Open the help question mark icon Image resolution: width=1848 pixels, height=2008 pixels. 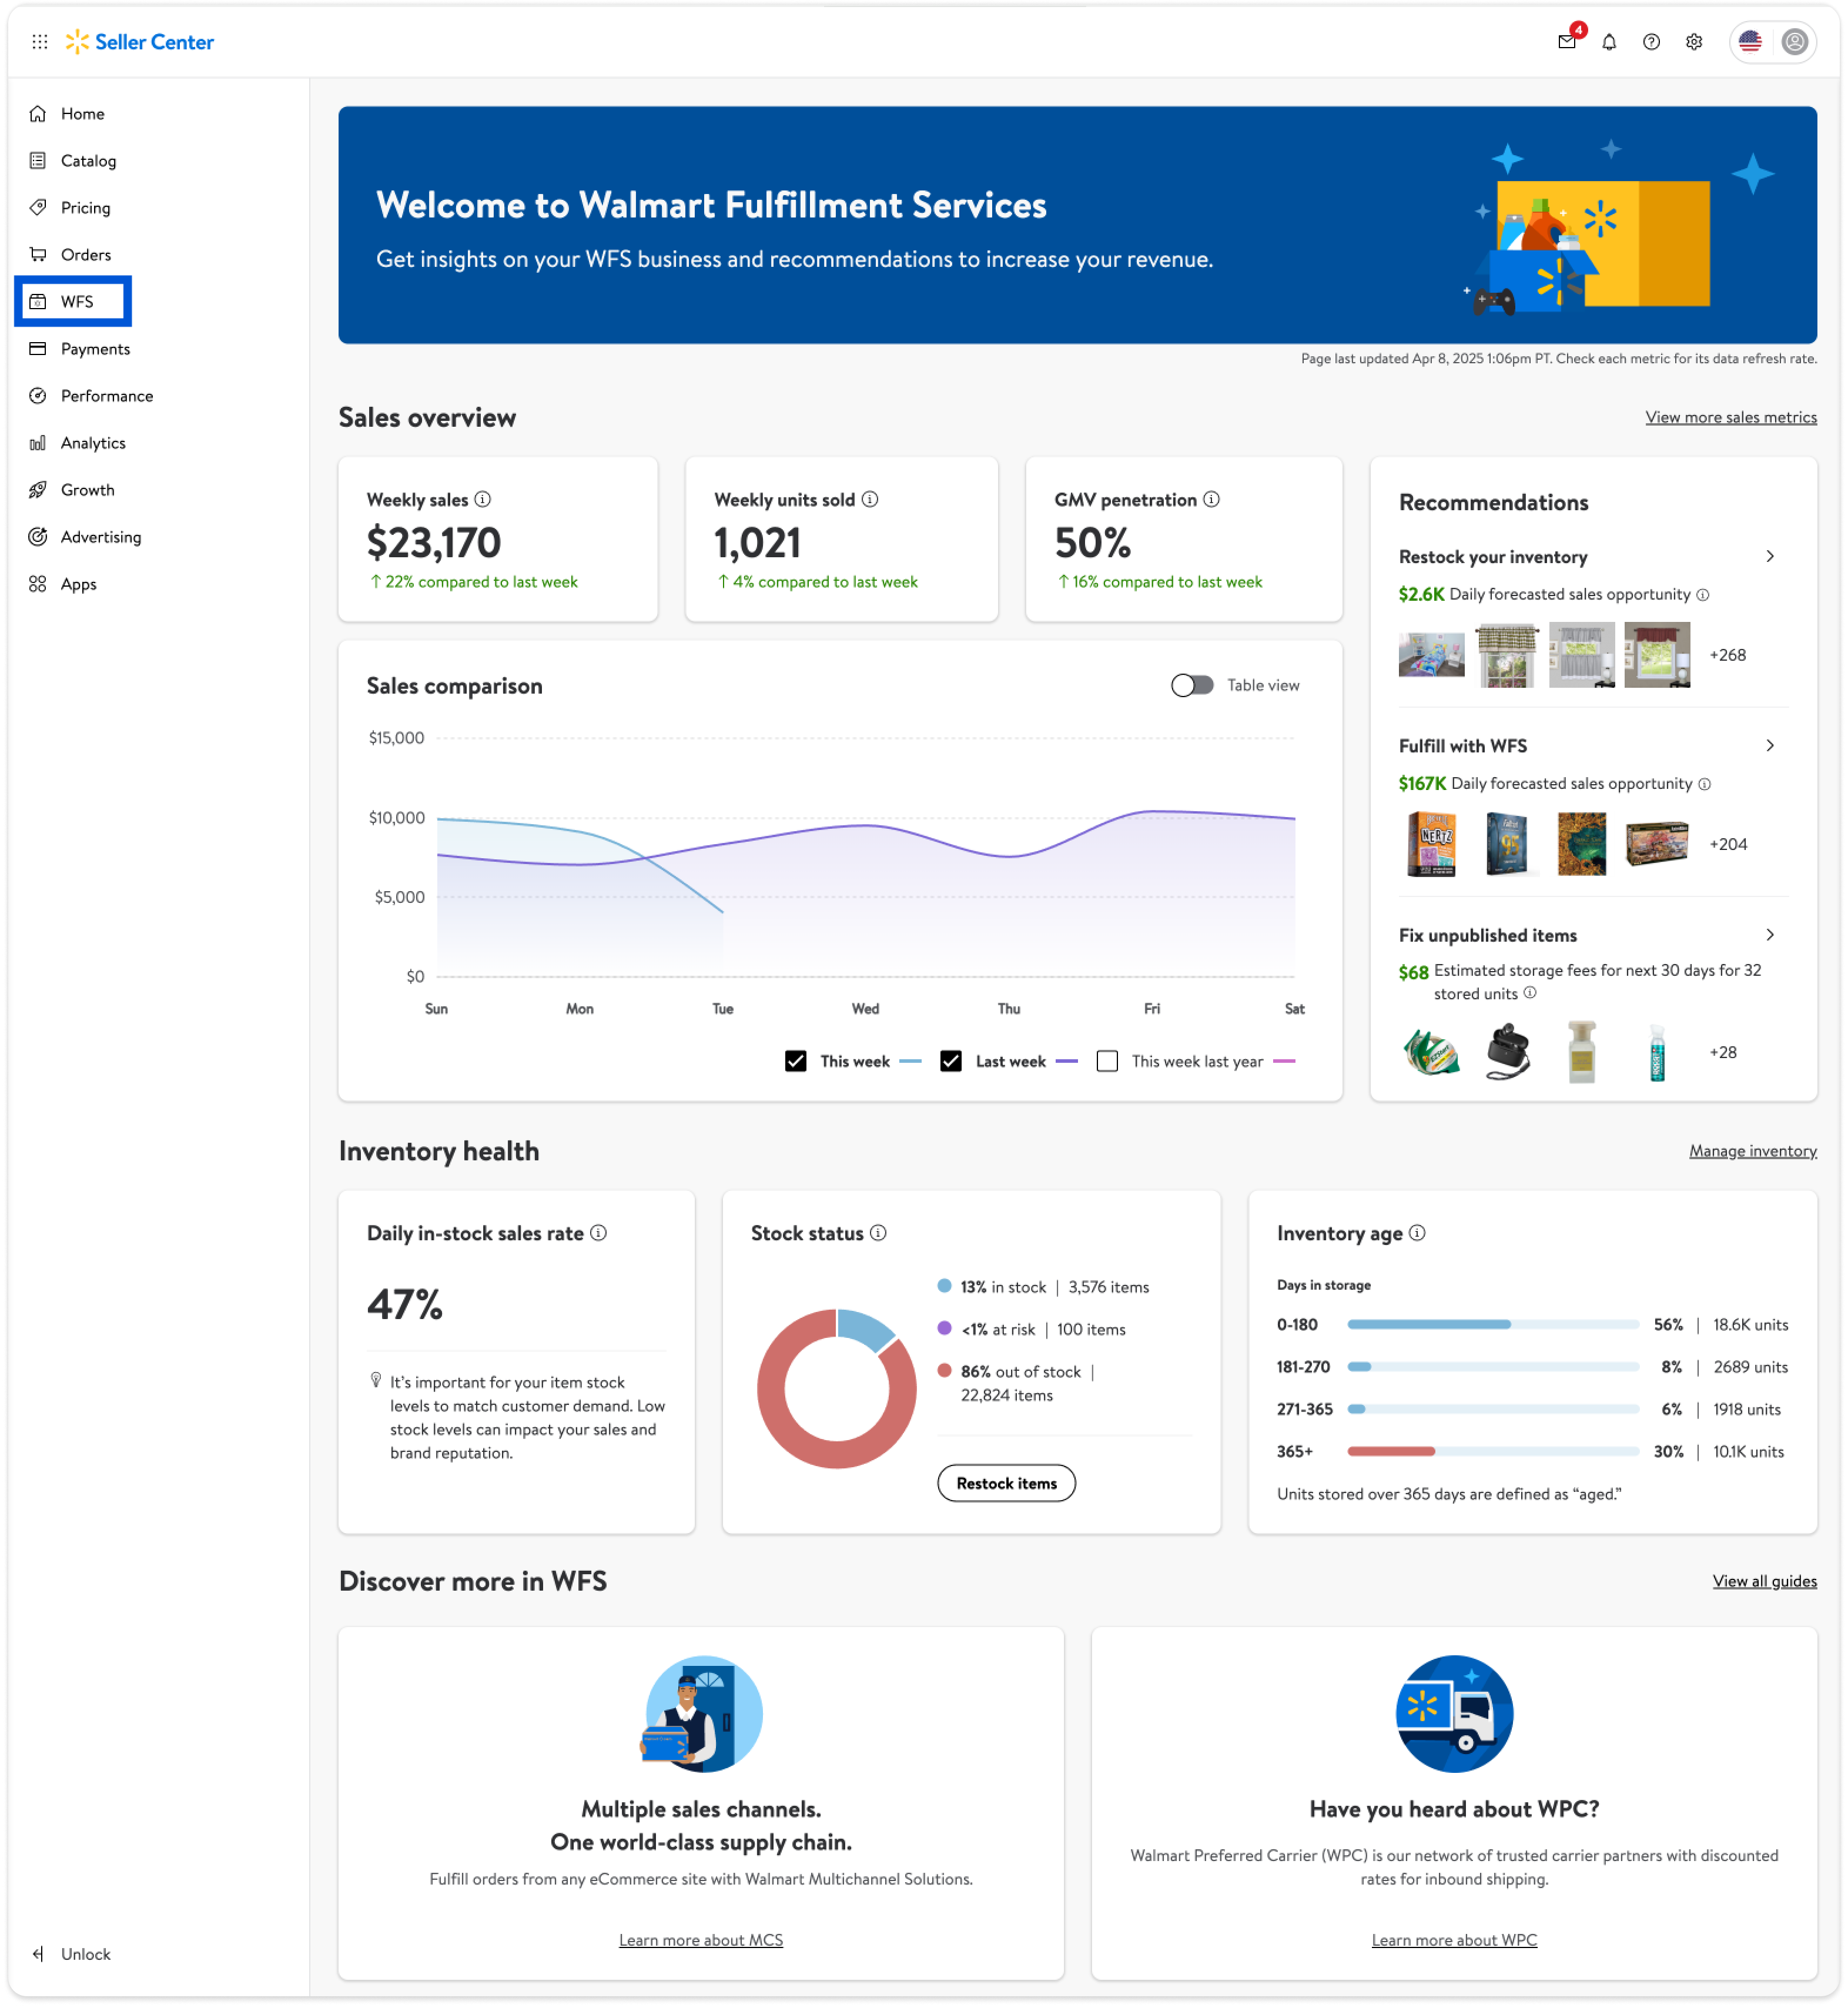1651,42
